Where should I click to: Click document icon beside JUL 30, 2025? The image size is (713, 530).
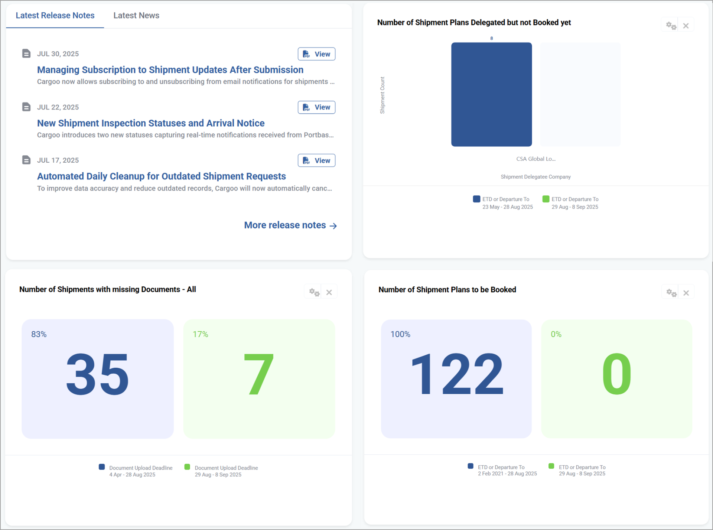26,53
